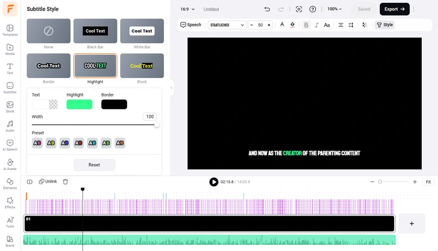This screenshot has width=438, height=251.
Task: Collapse the left side panel
Action: coord(171,88)
